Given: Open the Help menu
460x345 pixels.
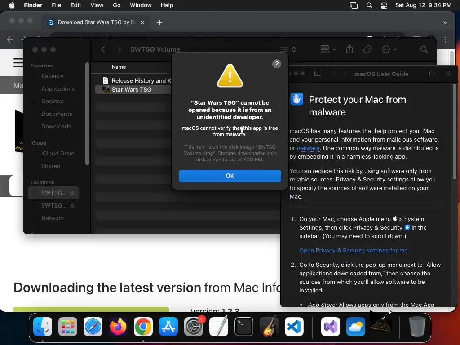Looking at the screenshot, I should [167, 5].
